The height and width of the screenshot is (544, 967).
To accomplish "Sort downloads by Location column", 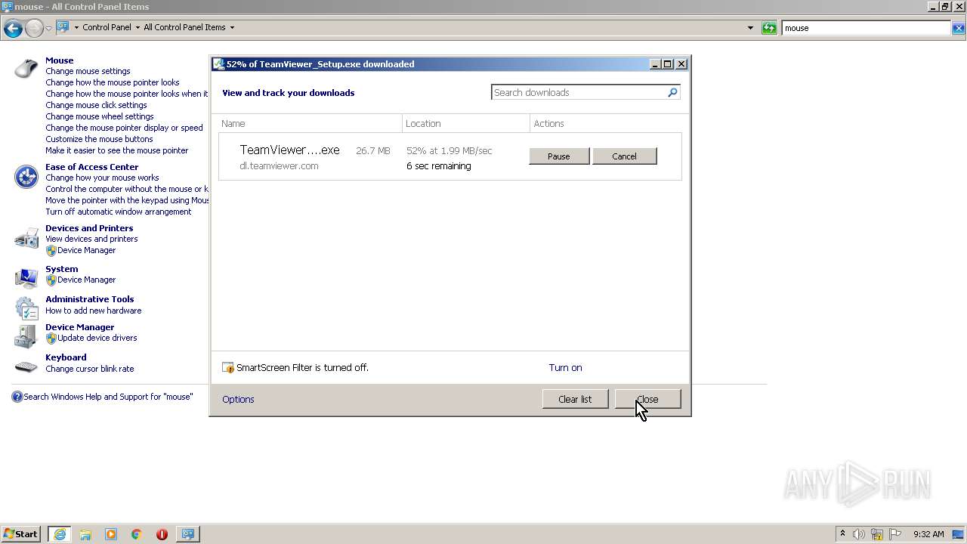I will click(466, 123).
